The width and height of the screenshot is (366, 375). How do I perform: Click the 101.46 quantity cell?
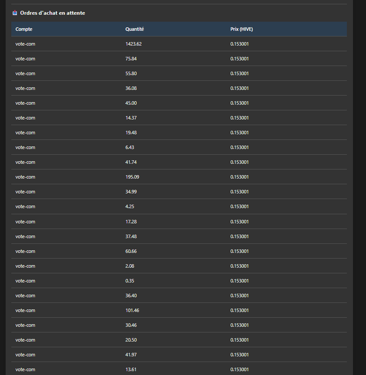click(x=132, y=311)
